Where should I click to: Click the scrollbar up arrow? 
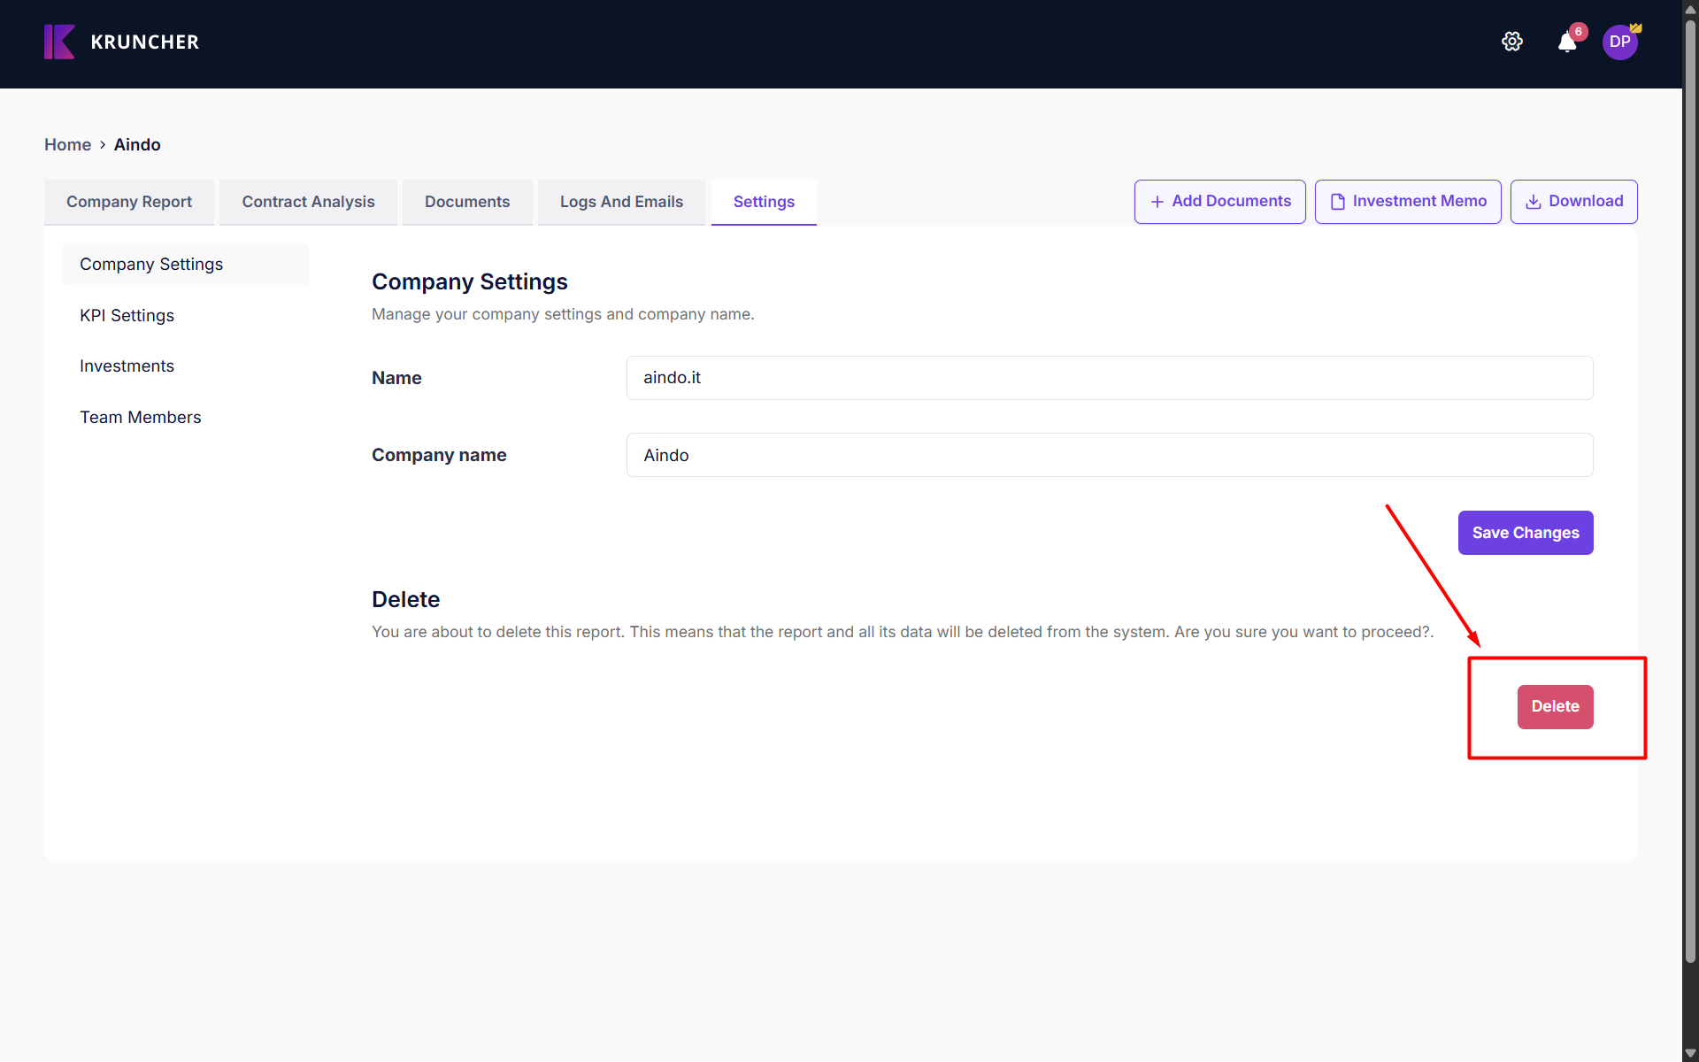[x=1690, y=9]
